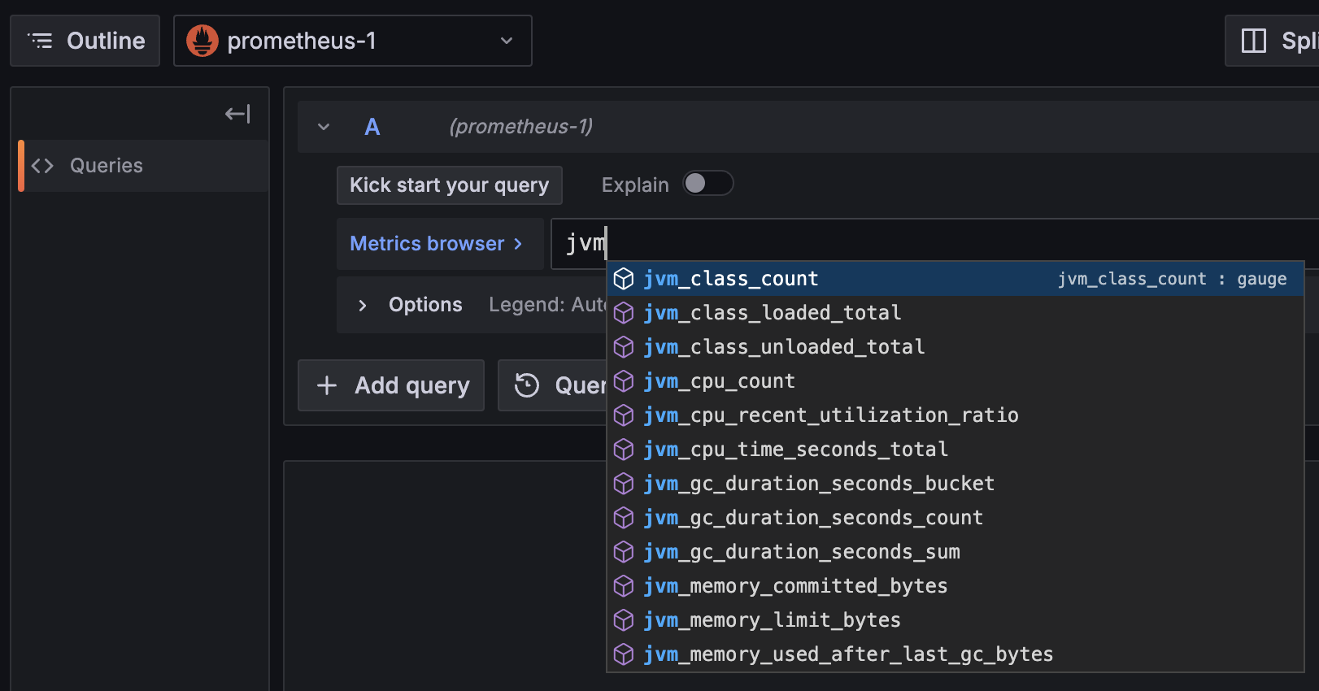This screenshot has height=691, width=1319.
Task: Click cube icon beside jvm_class_unloaded_total
Action: [624, 347]
